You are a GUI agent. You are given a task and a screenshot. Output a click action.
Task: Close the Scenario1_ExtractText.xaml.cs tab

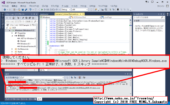click(x=83, y=14)
